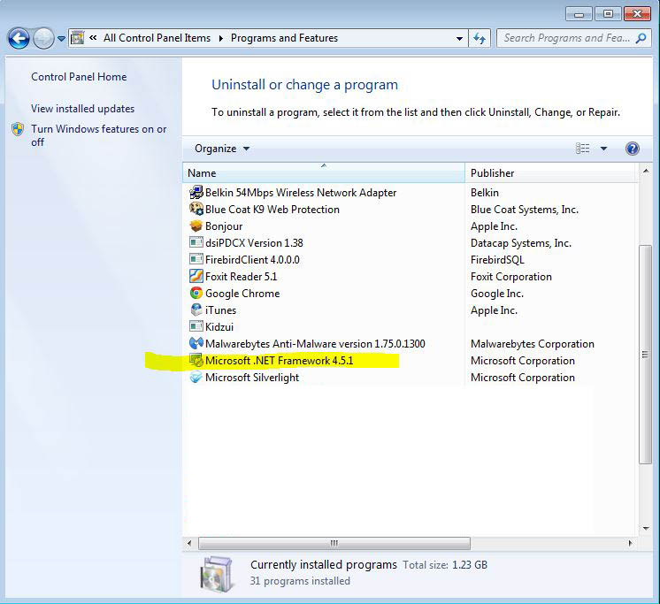Click the vertical scrollbar up arrow

coord(645,171)
